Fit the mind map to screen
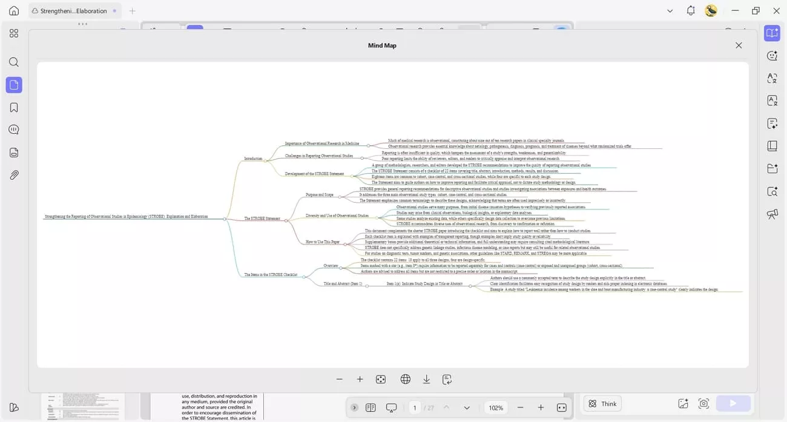Viewport: 787px width, 422px height. click(x=381, y=378)
